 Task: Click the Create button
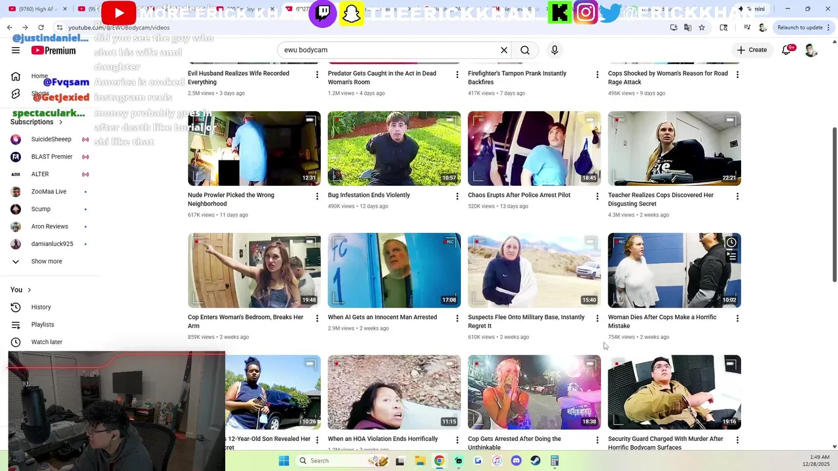[x=752, y=50]
